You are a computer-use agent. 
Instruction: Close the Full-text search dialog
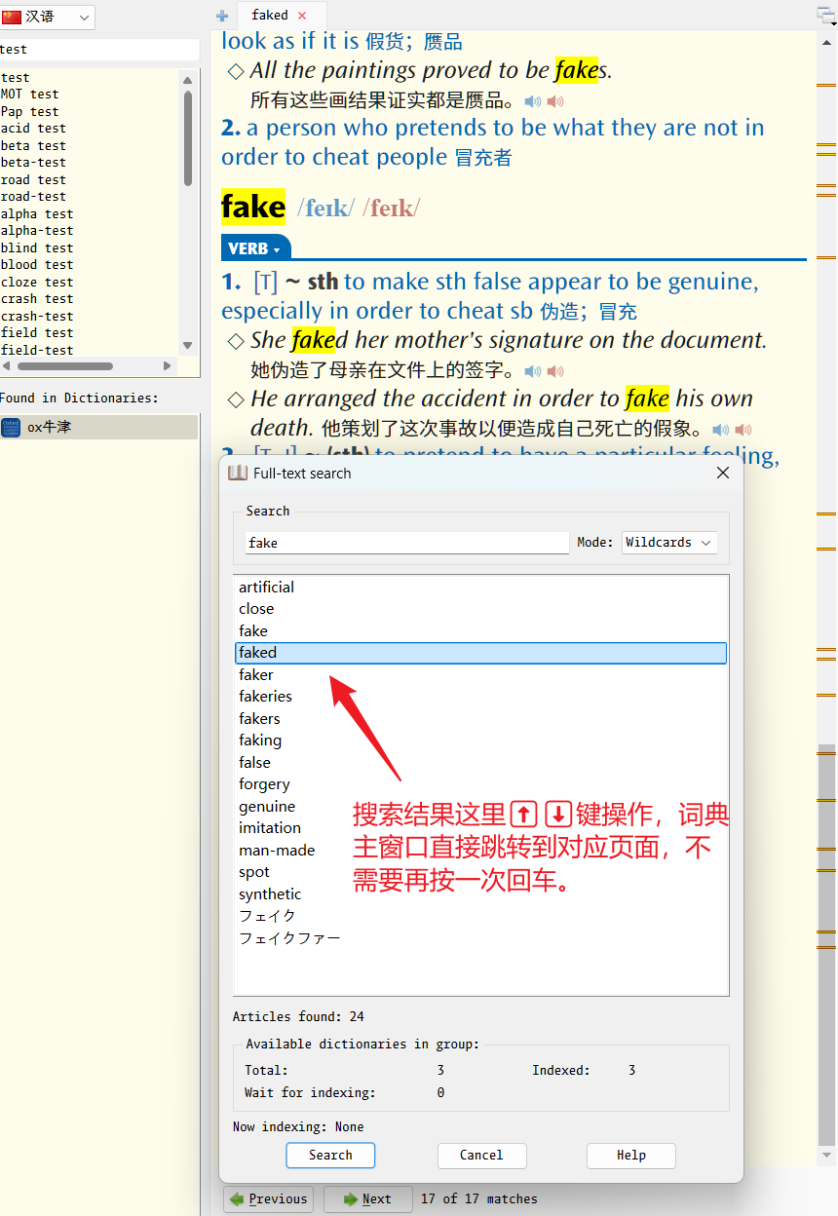pos(723,473)
